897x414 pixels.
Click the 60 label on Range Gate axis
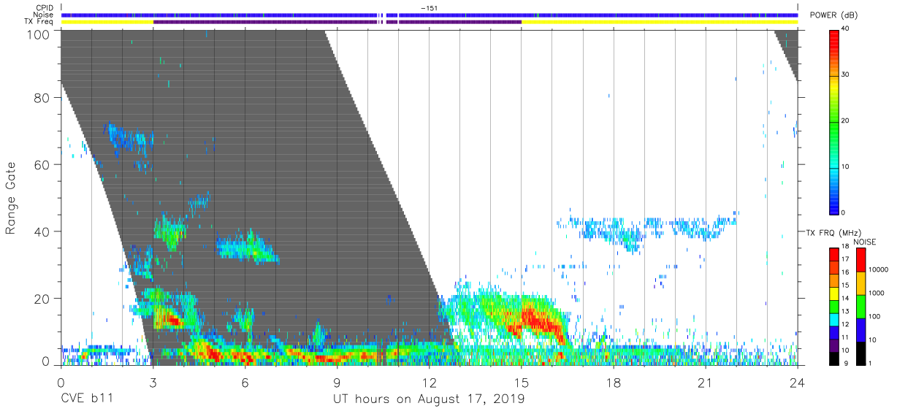point(43,165)
